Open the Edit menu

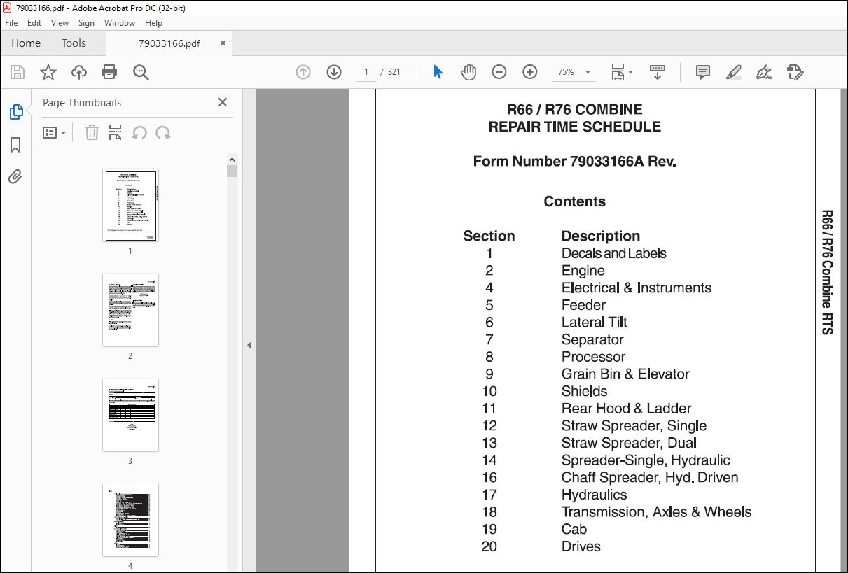(x=34, y=23)
